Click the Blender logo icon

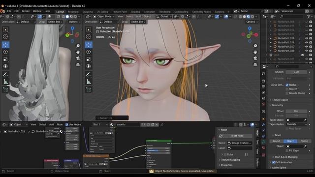pos(3,11)
